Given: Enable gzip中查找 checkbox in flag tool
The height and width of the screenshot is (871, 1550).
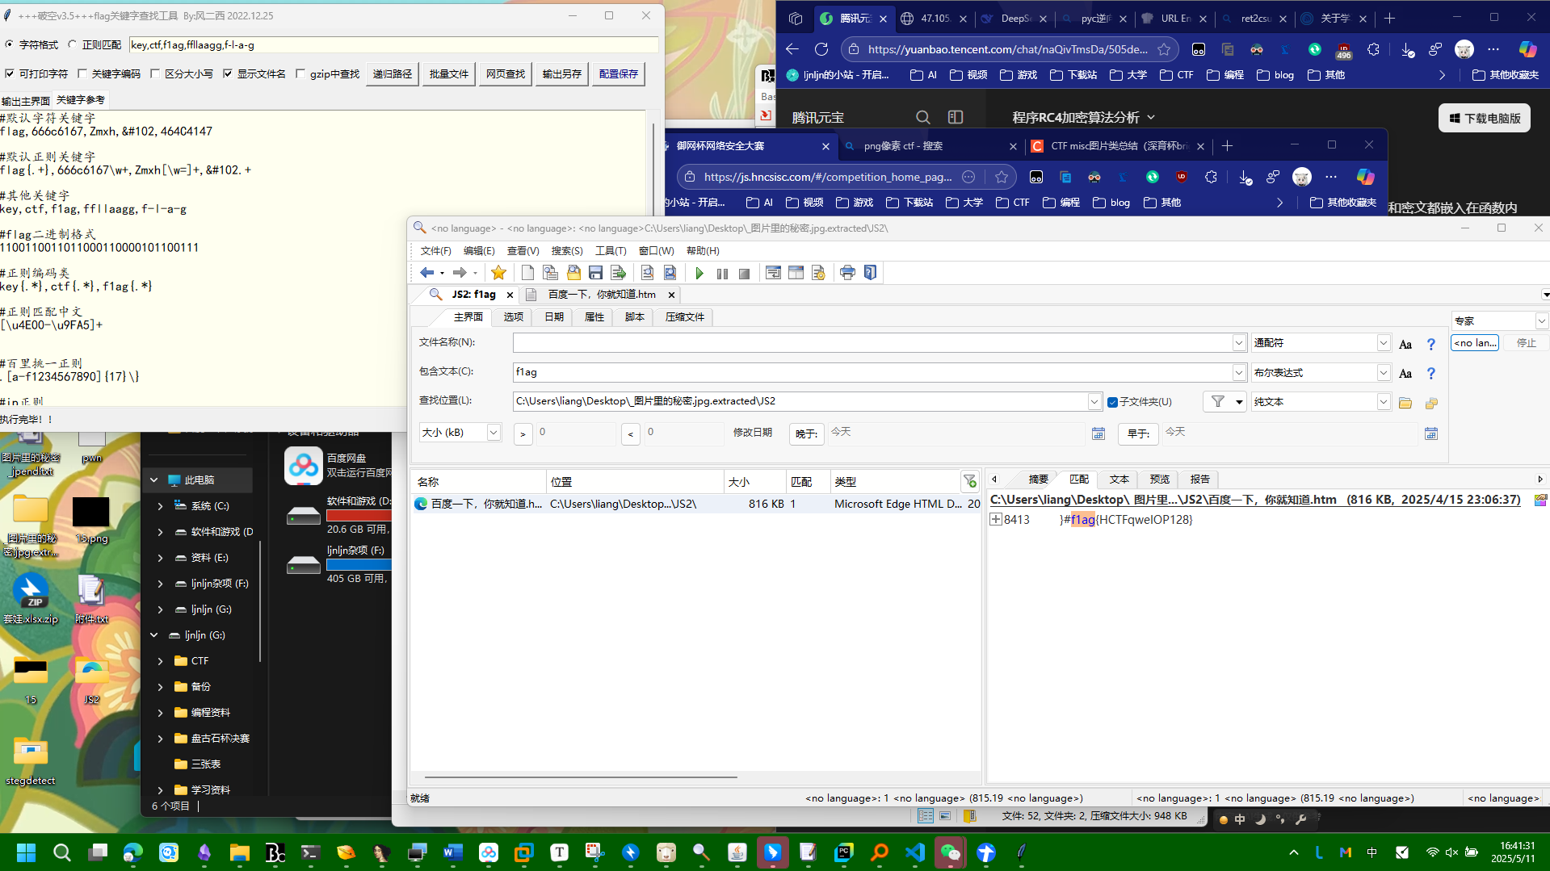Looking at the screenshot, I should click(300, 73).
